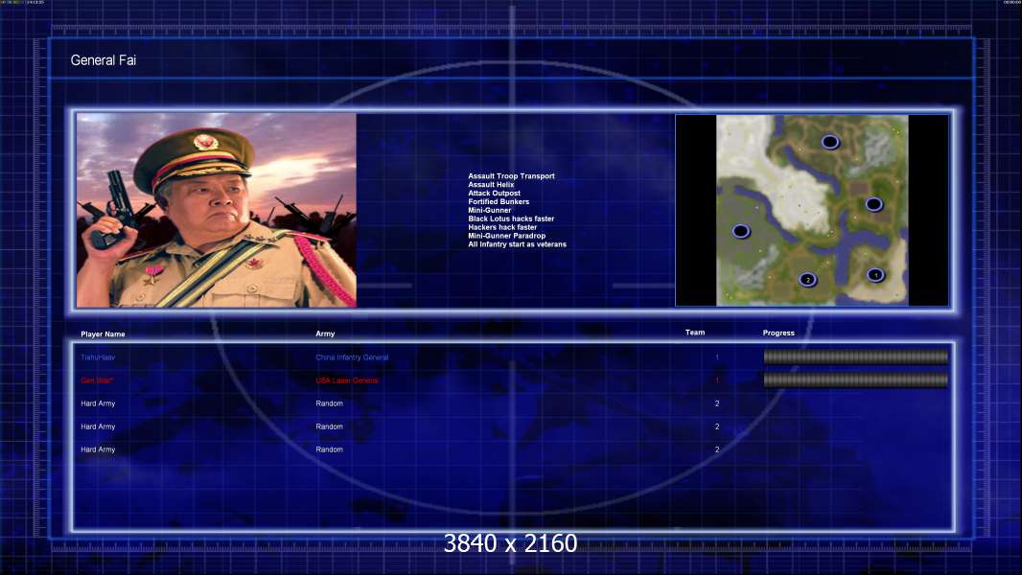Click the "General Fai" title text
This screenshot has width=1022, height=575.
[103, 60]
